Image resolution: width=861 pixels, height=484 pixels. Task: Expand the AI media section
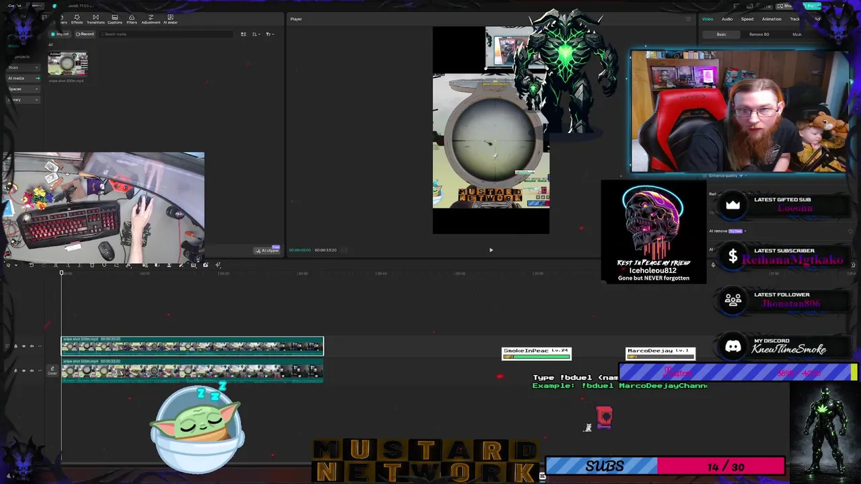tap(23, 78)
